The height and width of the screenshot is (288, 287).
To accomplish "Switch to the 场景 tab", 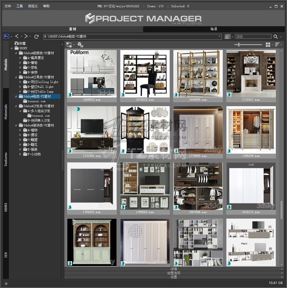I will tap(214, 29).
